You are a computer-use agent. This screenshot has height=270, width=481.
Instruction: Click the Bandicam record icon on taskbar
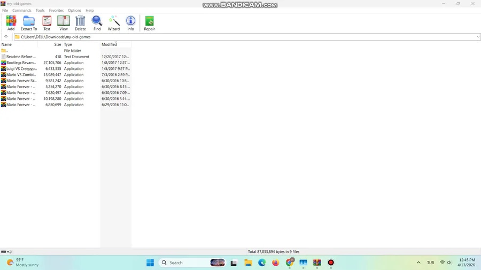coord(331,263)
